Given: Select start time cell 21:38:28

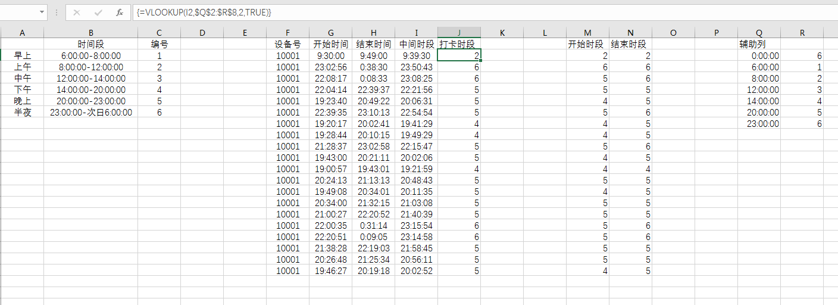Looking at the screenshot, I should (330, 248).
